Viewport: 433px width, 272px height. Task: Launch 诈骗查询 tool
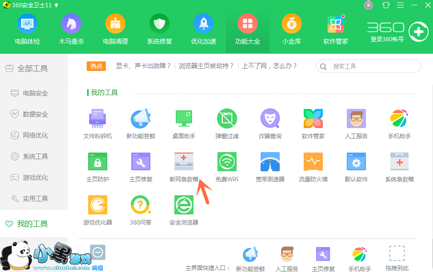point(270,124)
